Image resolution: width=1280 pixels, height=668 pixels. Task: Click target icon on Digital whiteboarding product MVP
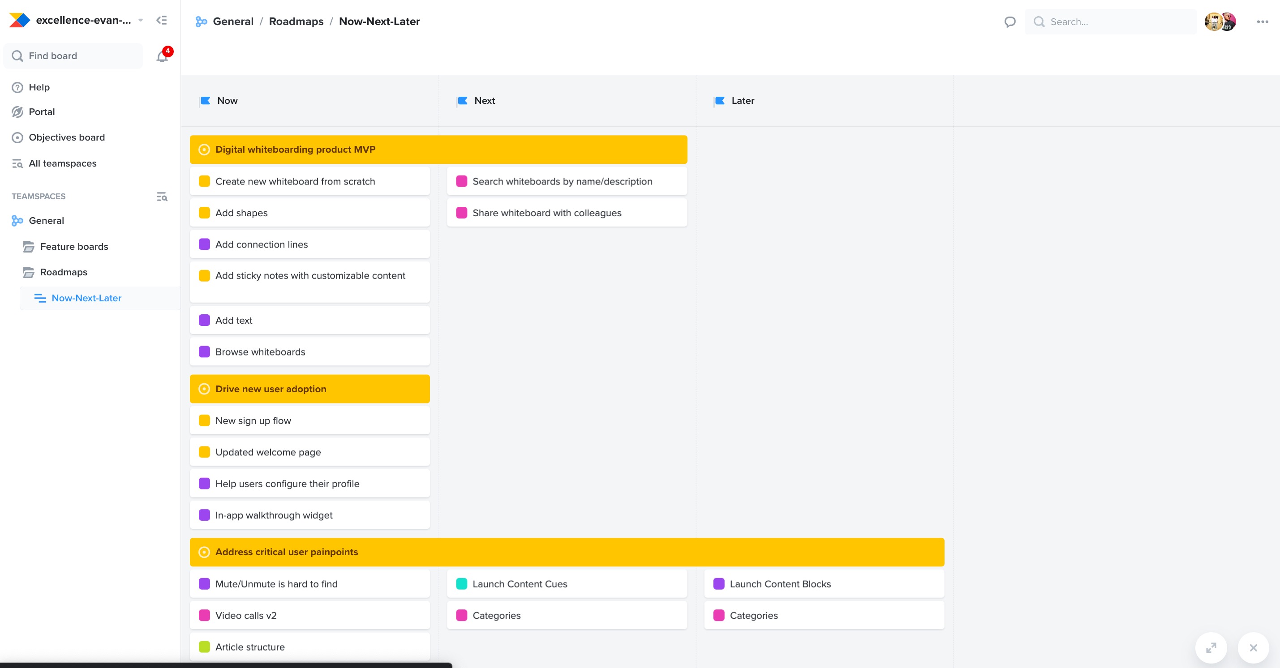[204, 150]
